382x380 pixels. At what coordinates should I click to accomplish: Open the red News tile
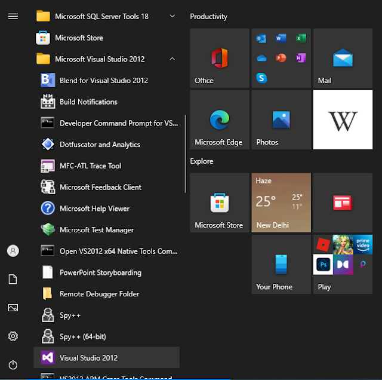click(343, 203)
